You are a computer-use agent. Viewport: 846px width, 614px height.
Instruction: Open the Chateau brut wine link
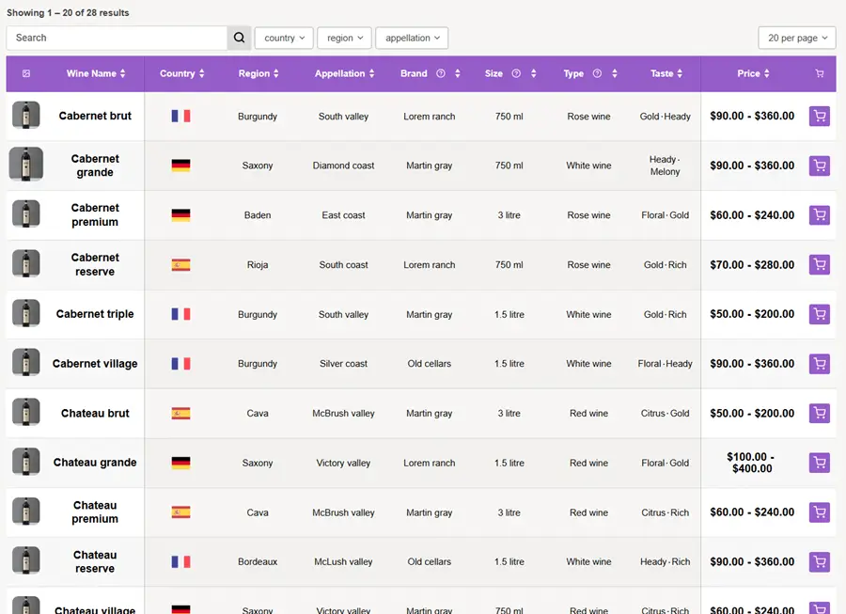click(95, 413)
